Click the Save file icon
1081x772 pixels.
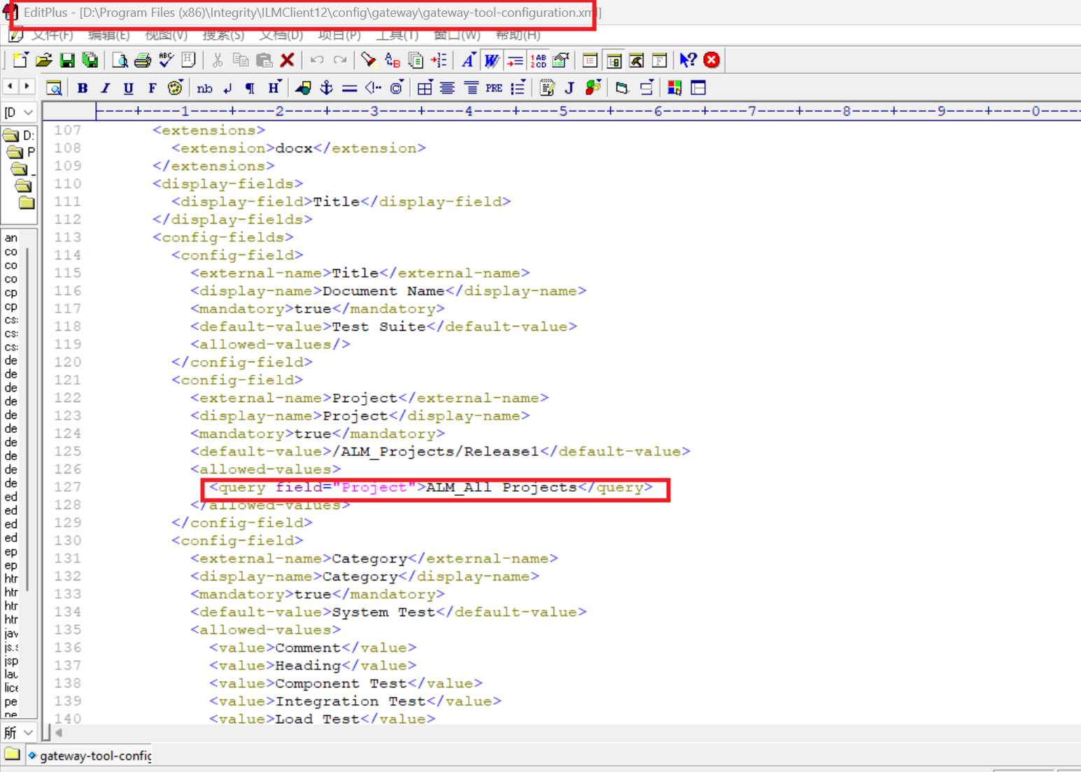67,61
